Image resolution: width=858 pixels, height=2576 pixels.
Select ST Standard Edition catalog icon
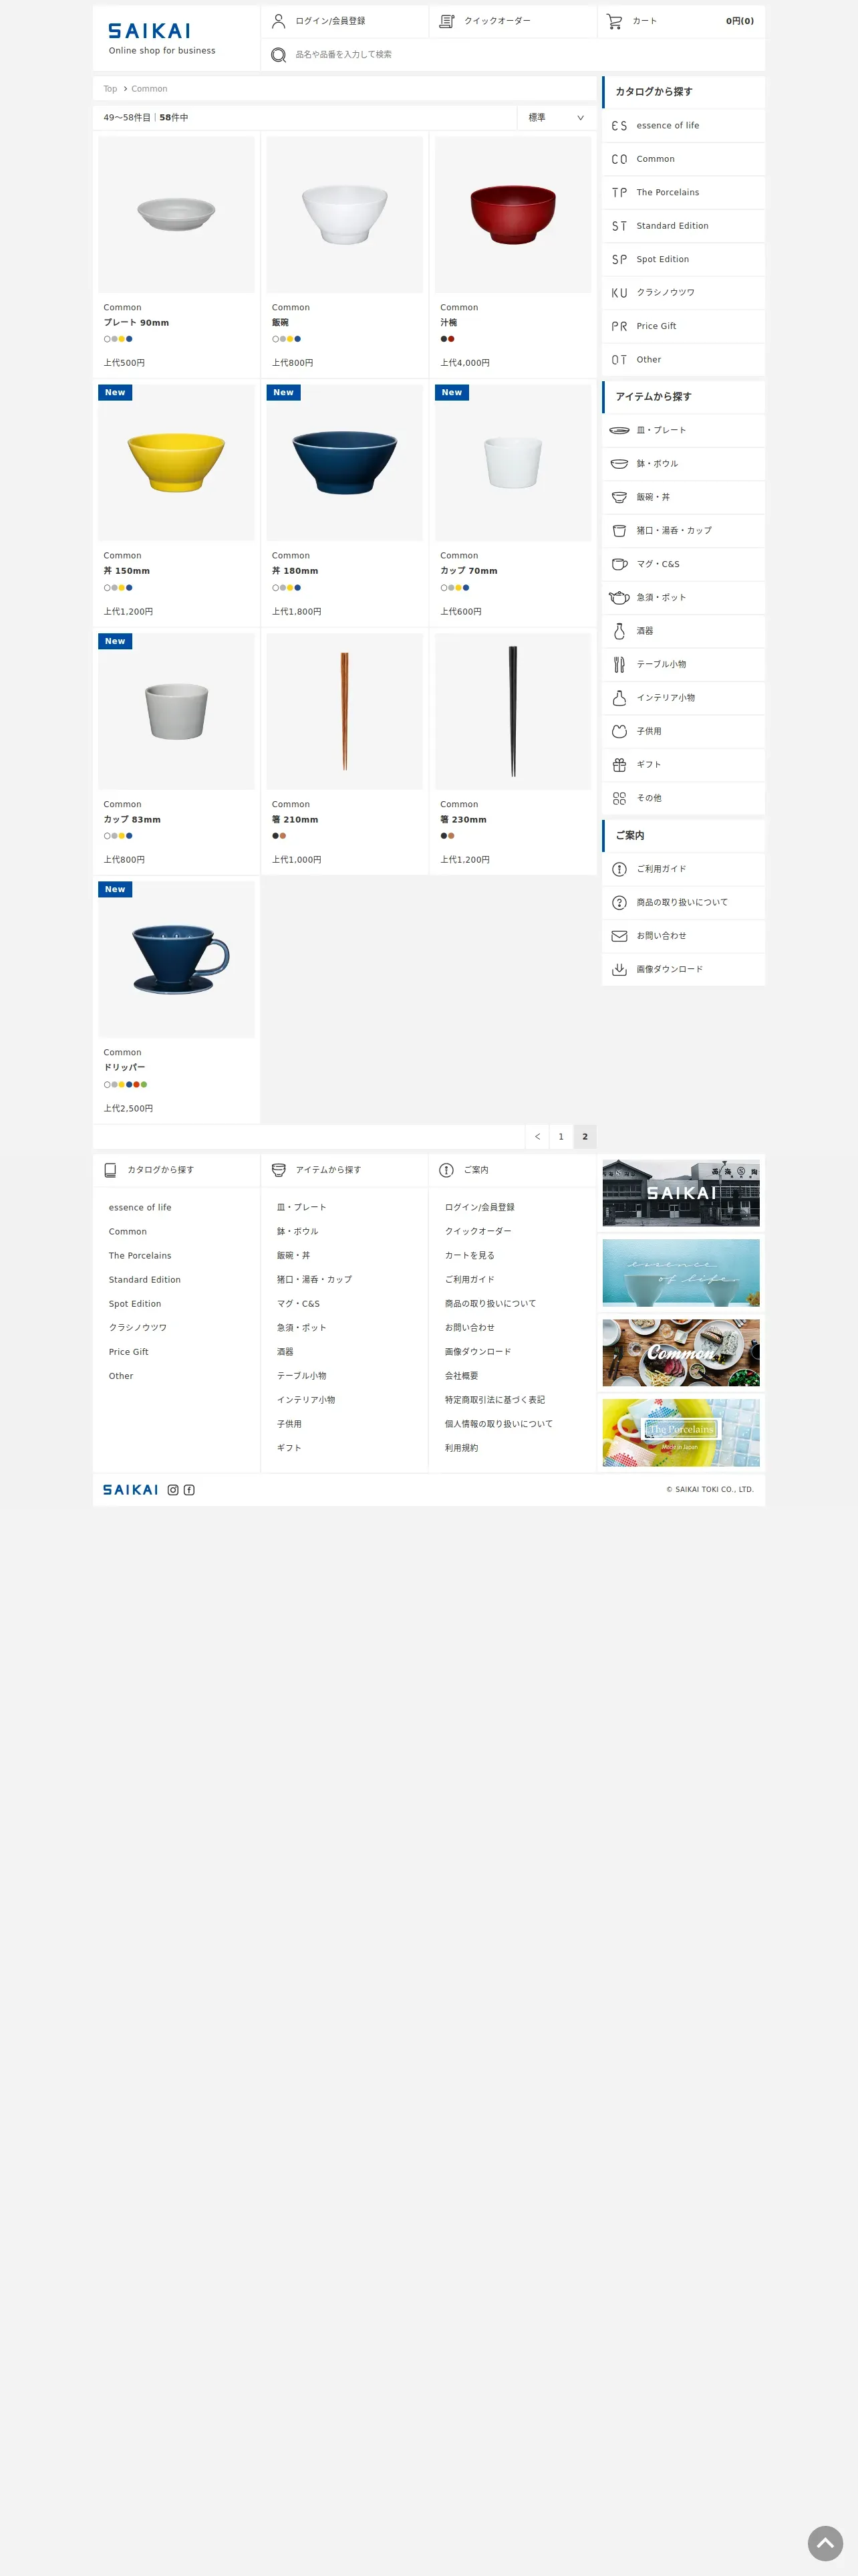click(x=619, y=226)
